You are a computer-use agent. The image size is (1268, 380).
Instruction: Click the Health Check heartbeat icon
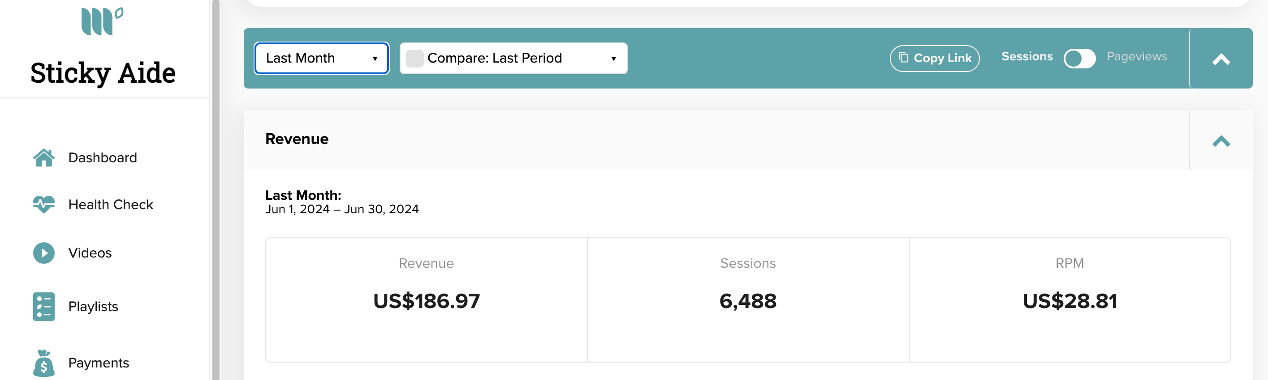pyautogui.click(x=44, y=204)
